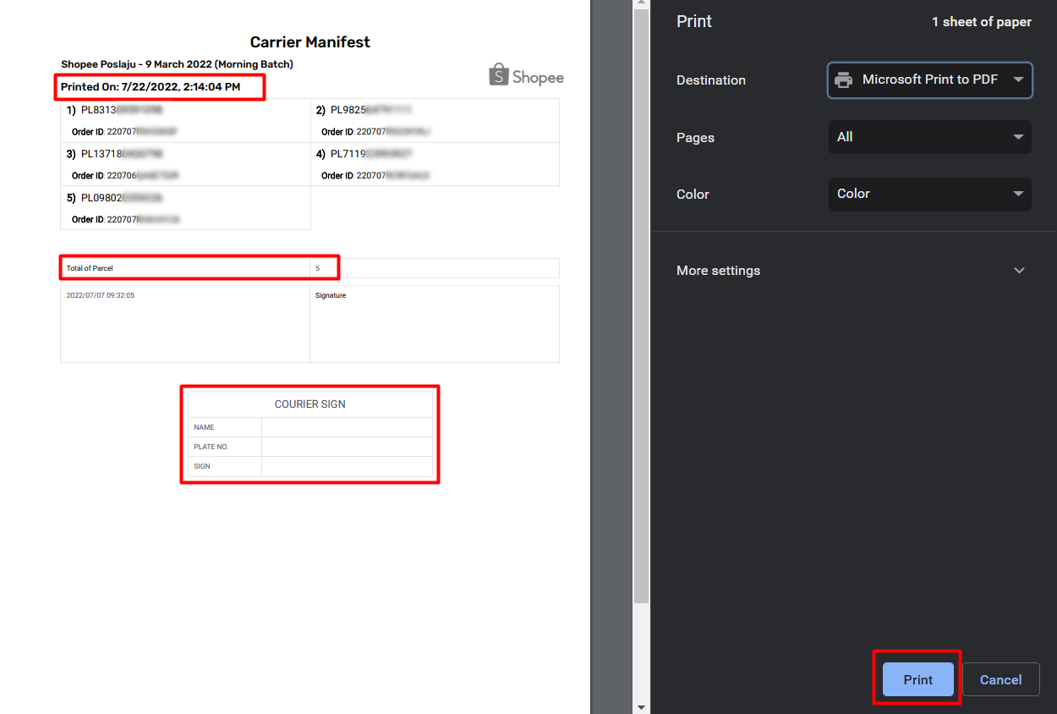This screenshot has height=714, width=1057.
Task: Click the Shopee logo in the preview
Action: pos(526,75)
